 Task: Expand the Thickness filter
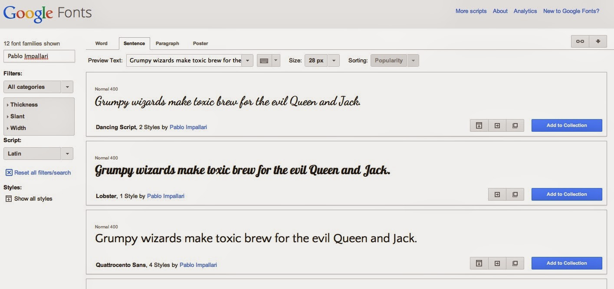pyautogui.click(x=23, y=104)
